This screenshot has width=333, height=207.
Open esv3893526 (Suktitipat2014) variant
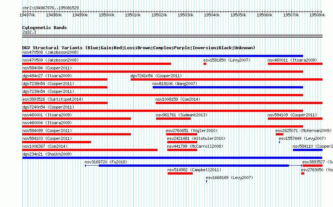click(x=53, y=99)
